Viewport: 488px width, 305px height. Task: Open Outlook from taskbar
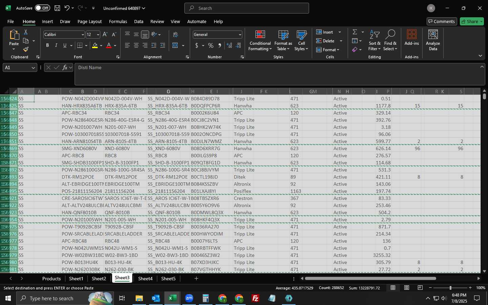(x=156, y=298)
